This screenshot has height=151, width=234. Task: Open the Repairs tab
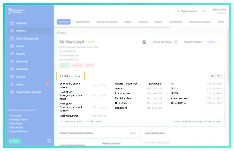(x=158, y=22)
